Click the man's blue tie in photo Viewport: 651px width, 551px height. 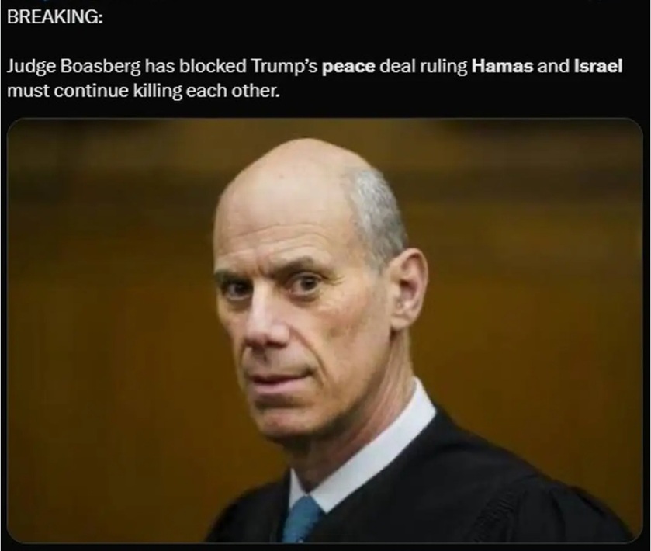point(301,521)
